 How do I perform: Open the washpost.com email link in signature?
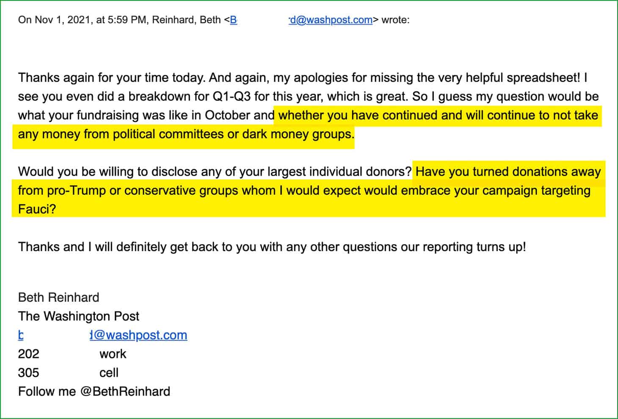click(x=138, y=335)
